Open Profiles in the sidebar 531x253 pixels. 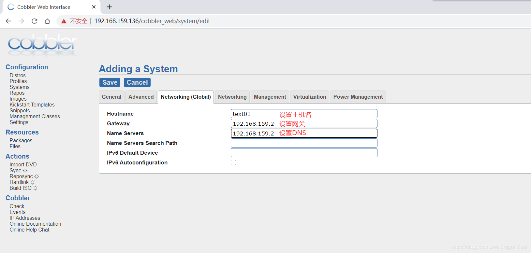[x=18, y=81]
